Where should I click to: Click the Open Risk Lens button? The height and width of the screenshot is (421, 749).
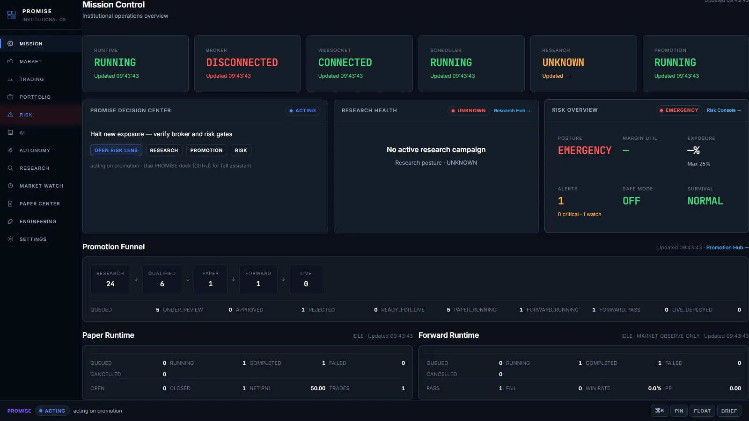click(116, 150)
